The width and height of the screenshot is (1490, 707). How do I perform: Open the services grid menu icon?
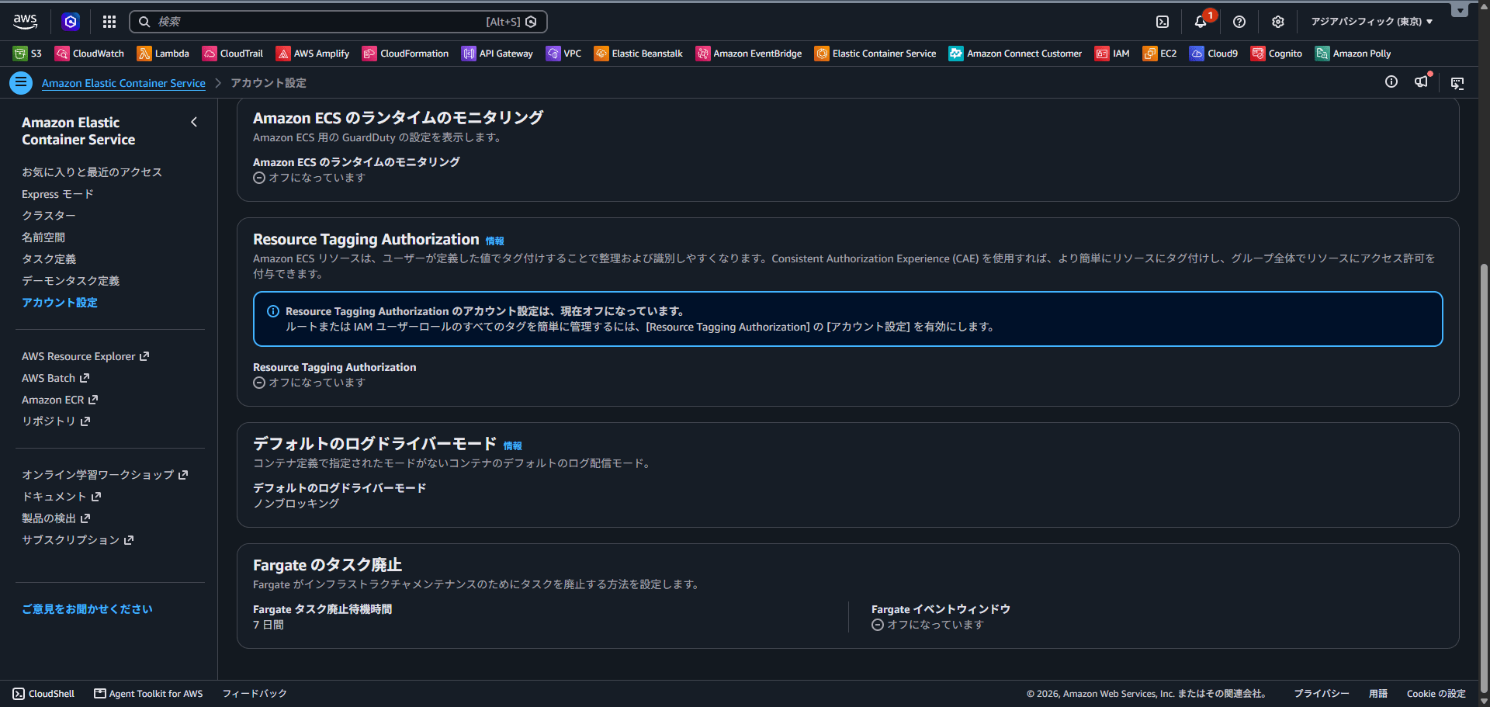point(109,22)
